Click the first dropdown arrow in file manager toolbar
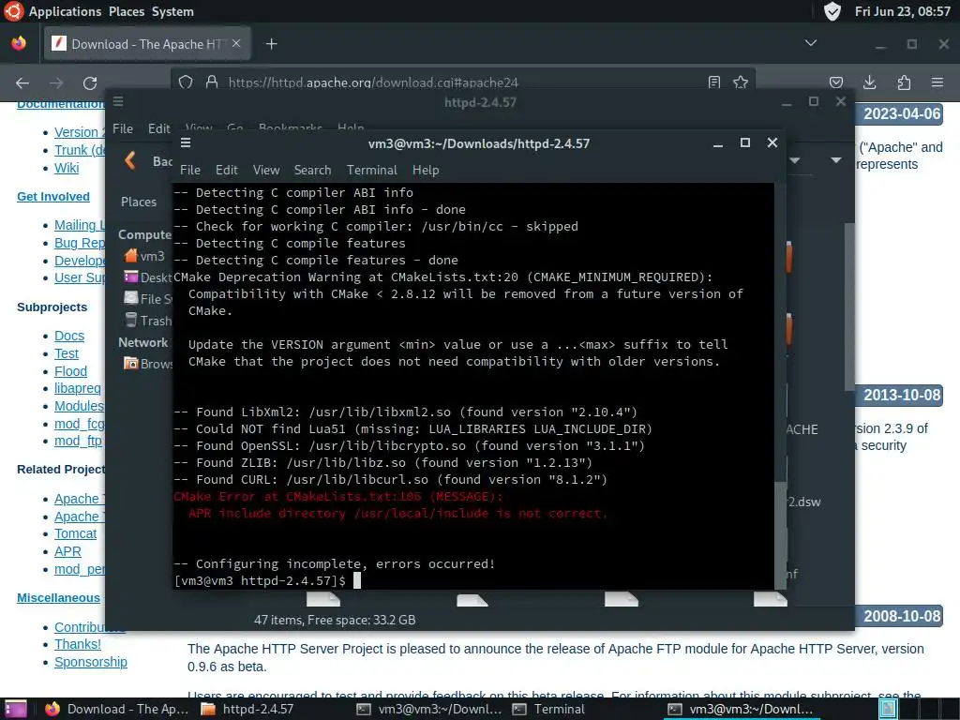The image size is (960, 720). coord(795,160)
